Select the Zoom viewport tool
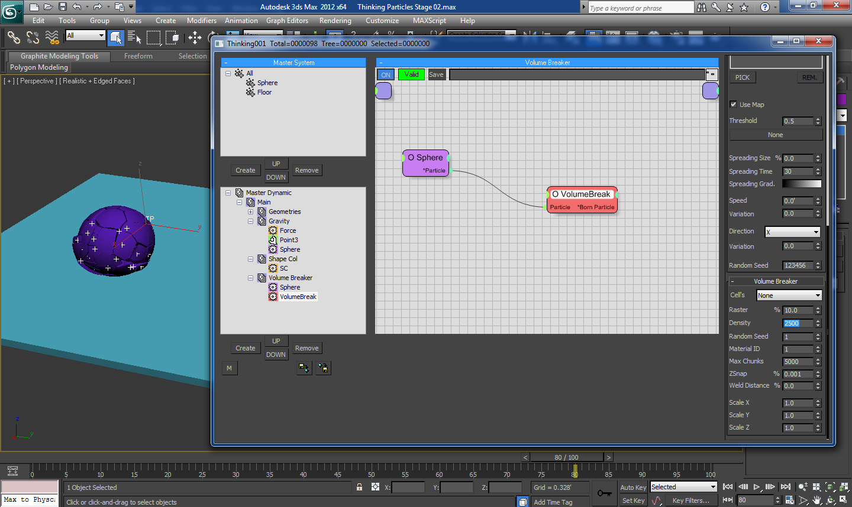 [x=803, y=487]
